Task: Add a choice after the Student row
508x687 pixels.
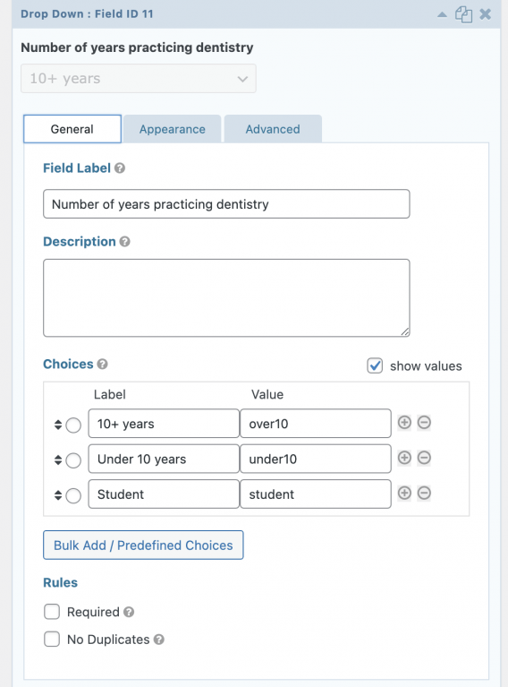Action: pyautogui.click(x=404, y=493)
